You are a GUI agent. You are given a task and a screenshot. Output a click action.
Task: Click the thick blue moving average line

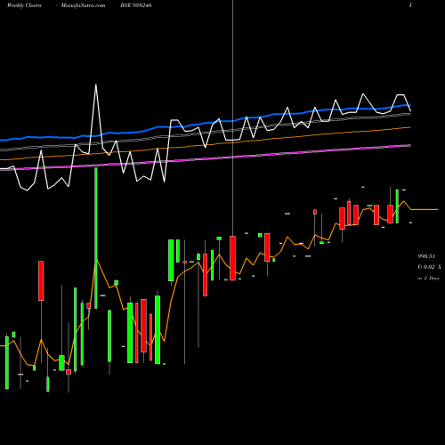pyautogui.click(x=206, y=123)
